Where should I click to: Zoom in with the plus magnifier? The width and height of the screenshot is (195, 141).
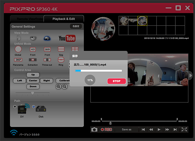(x=58, y=87)
